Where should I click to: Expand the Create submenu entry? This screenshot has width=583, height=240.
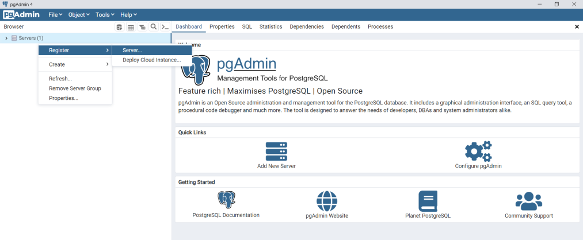[75, 64]
